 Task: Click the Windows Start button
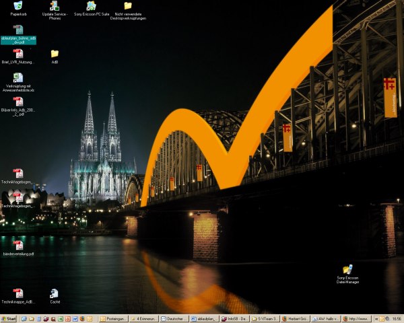click(x=9, y=318)
